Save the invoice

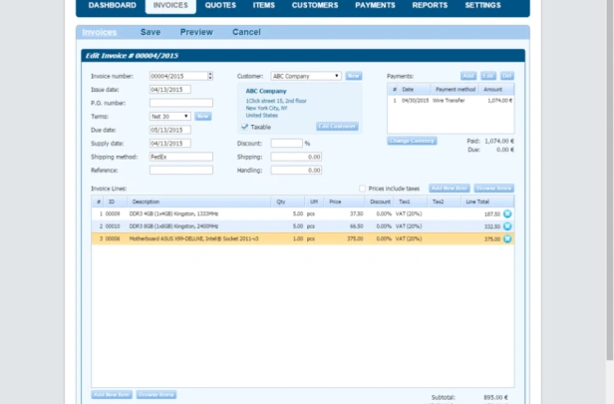pyautogui.click(x=151, y=32)
